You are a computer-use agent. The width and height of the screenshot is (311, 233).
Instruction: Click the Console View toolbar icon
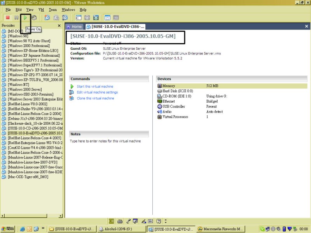tap(116, 17)
